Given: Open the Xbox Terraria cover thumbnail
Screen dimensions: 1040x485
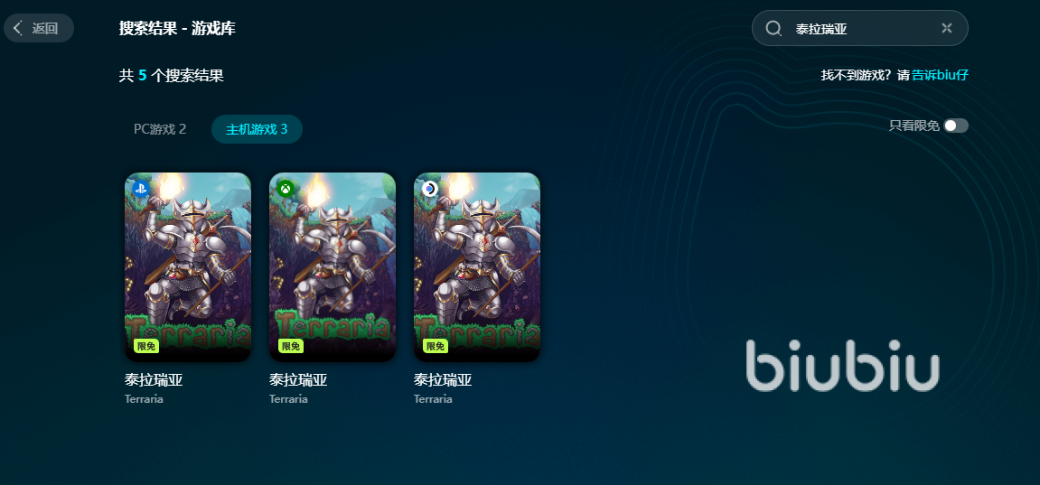Looking at the screenshot, I should tap(333, 267).
